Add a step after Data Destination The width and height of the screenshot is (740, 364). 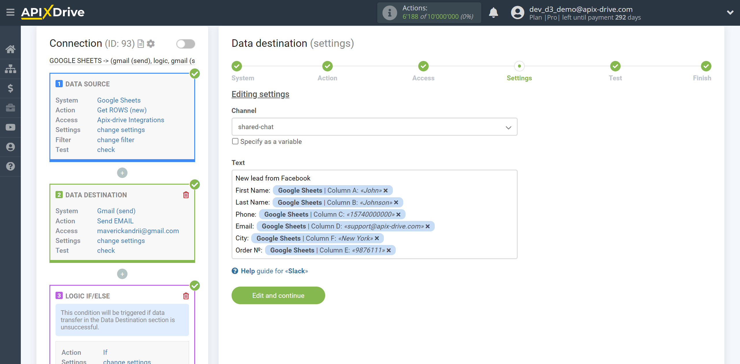click(x=122, y=274)
